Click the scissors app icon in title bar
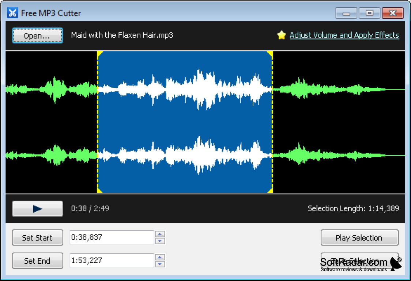The height and width of the screenshot is (281, 411). coord(12,13)
